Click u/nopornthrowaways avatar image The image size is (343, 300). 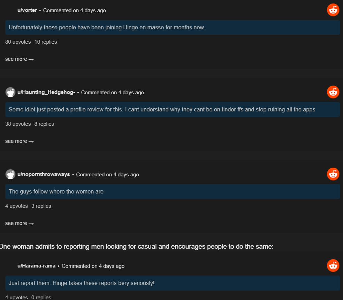coord(10,174)
